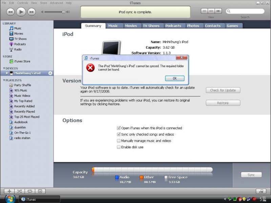Toggle the shuffle button at bottom left
This screenshot has height=203, width=271.
(x=19, y=191)
